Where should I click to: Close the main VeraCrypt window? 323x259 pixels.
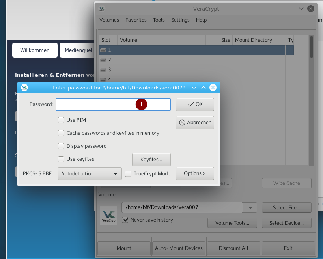pos(311,9)
